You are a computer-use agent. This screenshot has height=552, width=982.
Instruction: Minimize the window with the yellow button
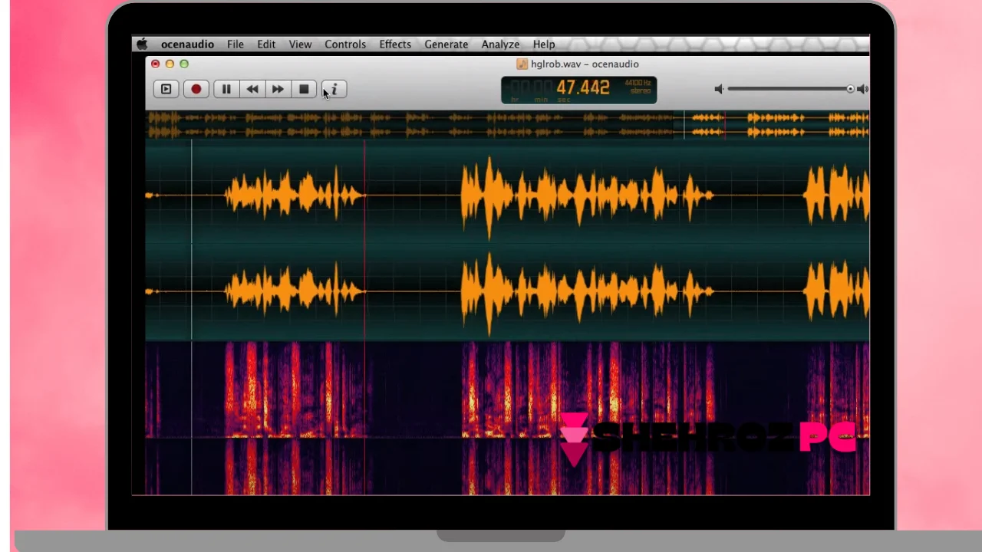tap(170, 64)
